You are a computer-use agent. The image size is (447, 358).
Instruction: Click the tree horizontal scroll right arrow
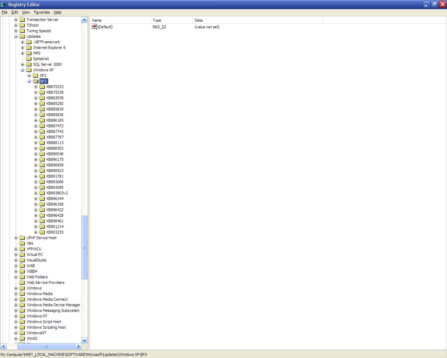click(x=78, y=346)
